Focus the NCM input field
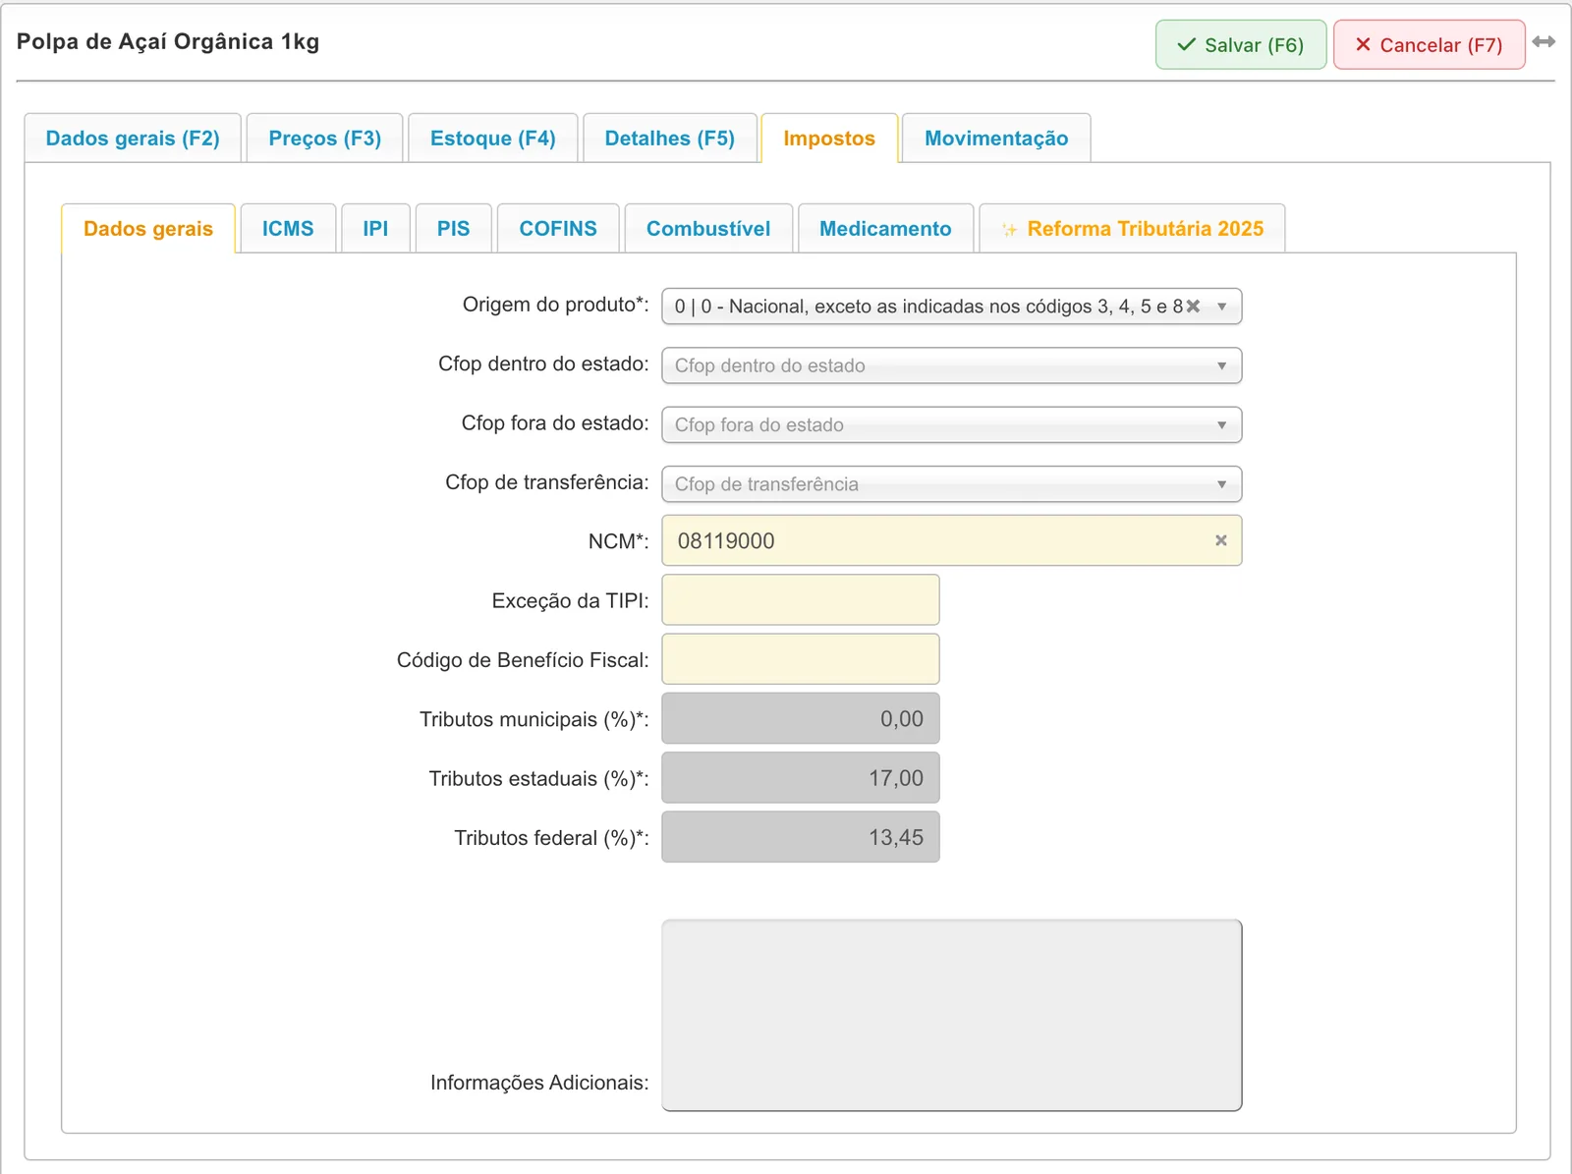The height and width of the screenshot is (1174, 1572). pyautogui.click(x=951, y=540)
